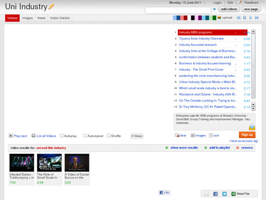Click the ShareThis green icon

tap(233, 194)
